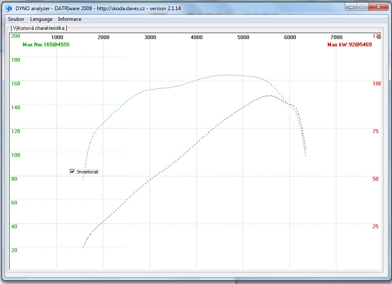The image size is (392, 284).
Task: Click the DYNO analyzer title bar icon
Action: (x=9, y=7)
